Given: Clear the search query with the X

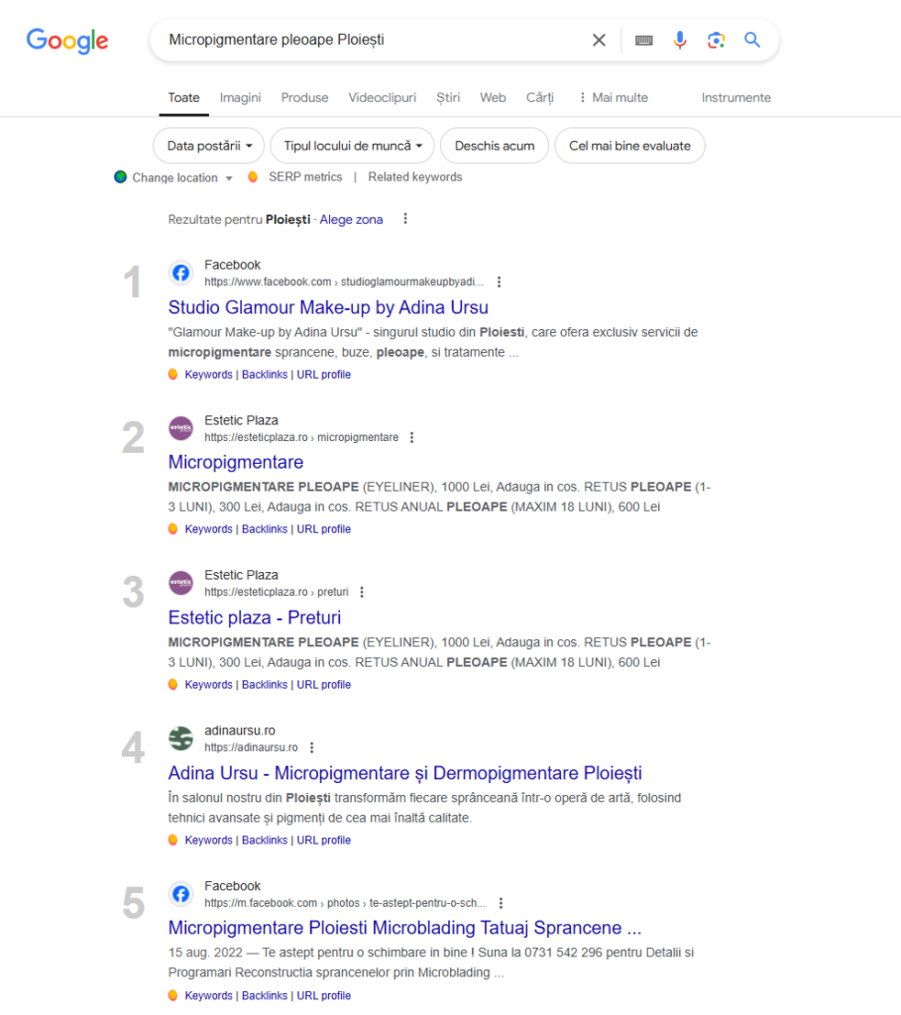Looking at the screenshot, I should pyautogui.click(x=599, y=40).
